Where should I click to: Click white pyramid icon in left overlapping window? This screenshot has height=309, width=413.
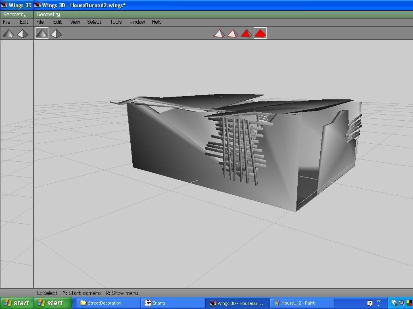tap(23, 33)
